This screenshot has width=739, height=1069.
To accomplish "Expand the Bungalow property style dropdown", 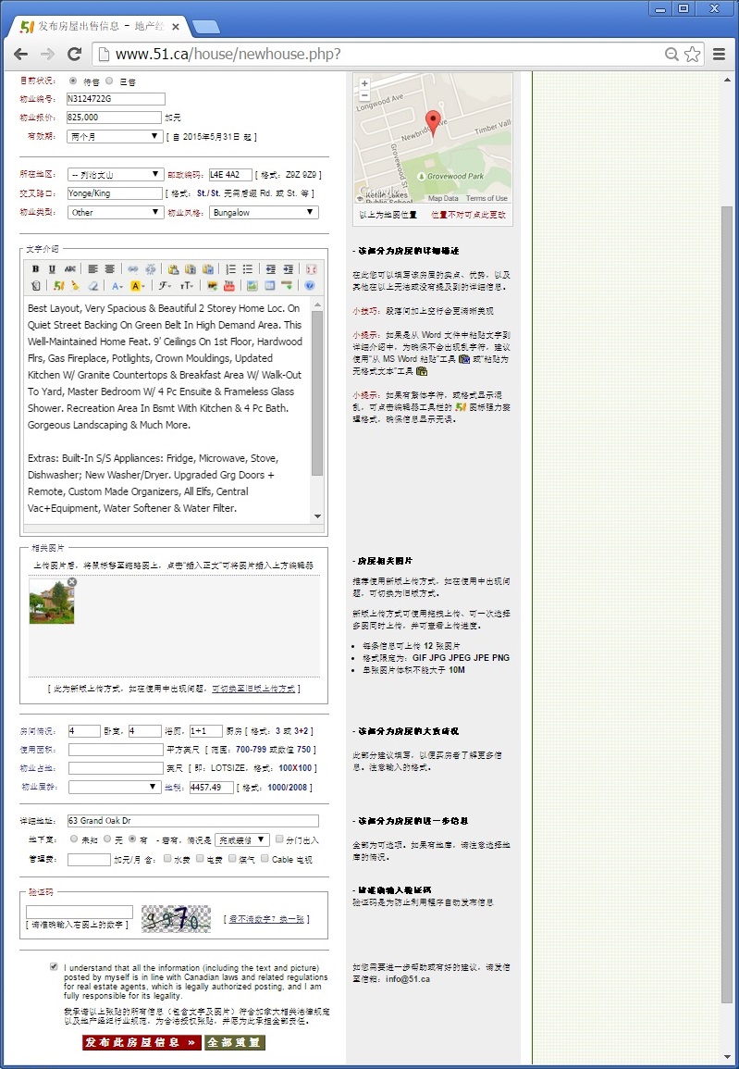I will [264, 212].
